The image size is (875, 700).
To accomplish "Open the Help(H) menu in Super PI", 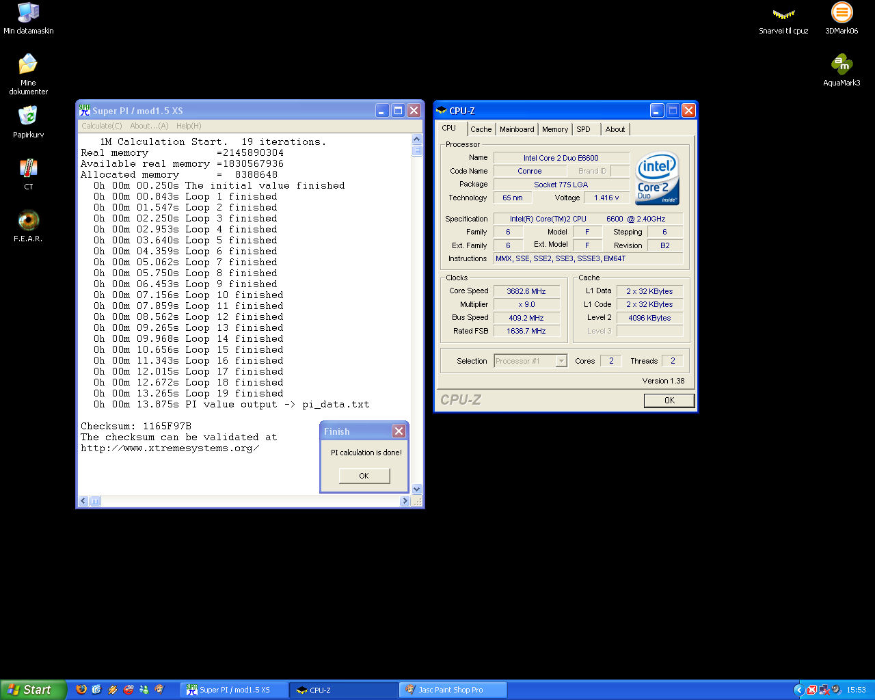I will click(x=189, y=126).
